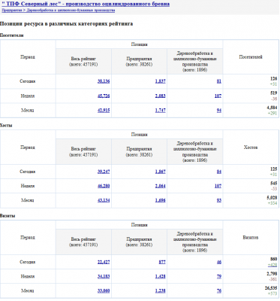This screenshot has width=280, height=301.
Task: Open rank 107 in the Хосты table
Action: (218, 186)
